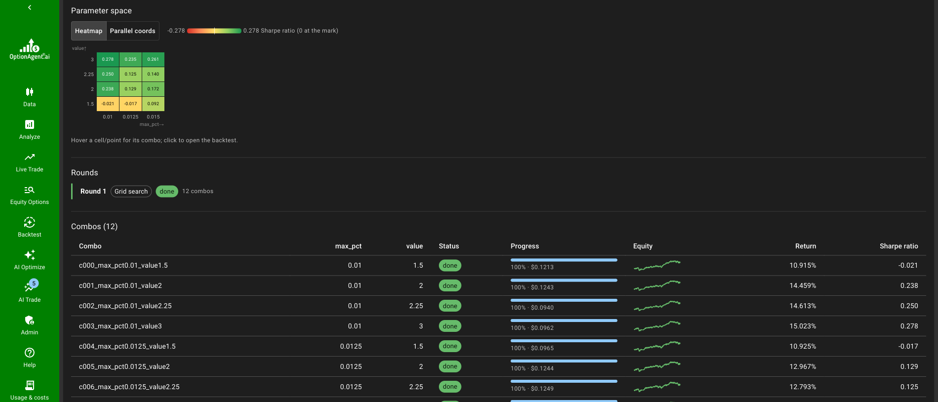Open heatmap cell showing 0.261

point(153,59)
